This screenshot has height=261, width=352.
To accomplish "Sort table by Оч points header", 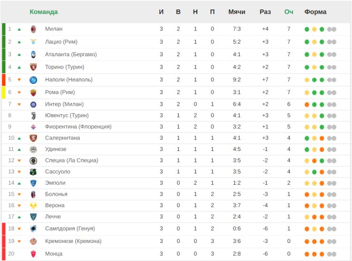I will pyautogui.click(x=289, y=12).
